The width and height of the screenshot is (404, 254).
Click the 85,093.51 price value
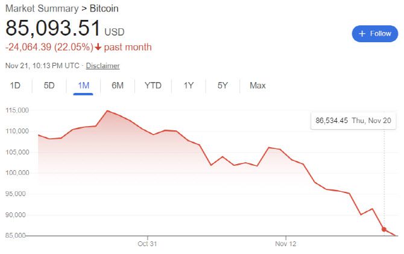coord(53,30)
